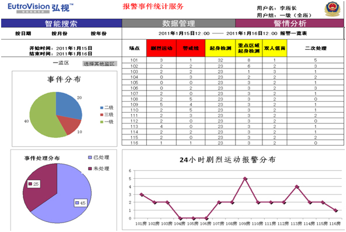Select the 按日期 filter option
The height and width of the screenshot is (232, 346).
23,33
